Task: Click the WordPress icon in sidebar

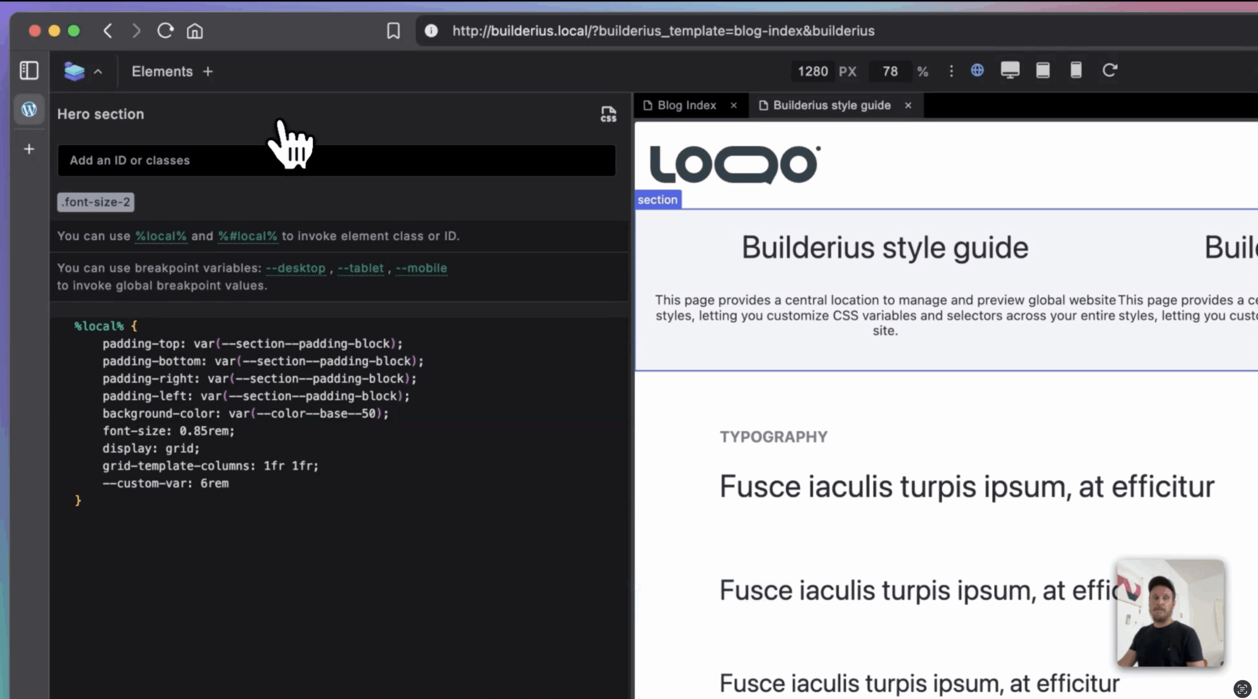Action: tap(29, 109)
